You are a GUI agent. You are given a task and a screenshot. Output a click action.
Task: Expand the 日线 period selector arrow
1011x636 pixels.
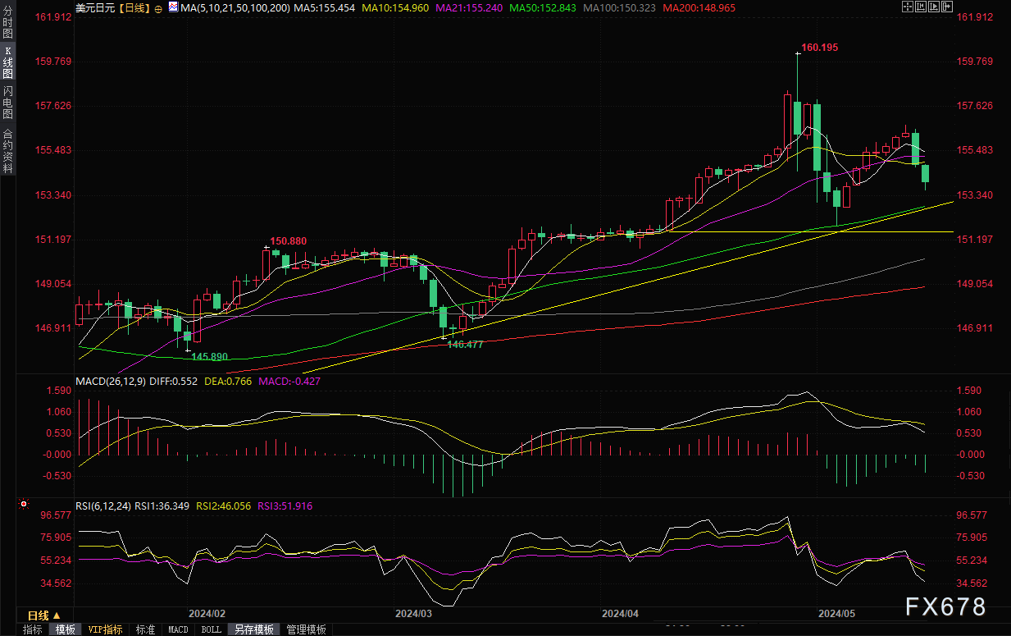57,615
